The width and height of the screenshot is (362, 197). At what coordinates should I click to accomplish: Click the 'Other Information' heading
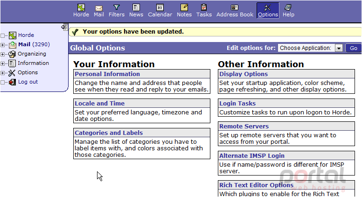pos(261,64)
